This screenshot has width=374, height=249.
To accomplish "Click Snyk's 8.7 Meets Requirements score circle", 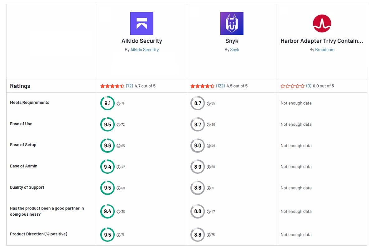I will click(197, 103).
